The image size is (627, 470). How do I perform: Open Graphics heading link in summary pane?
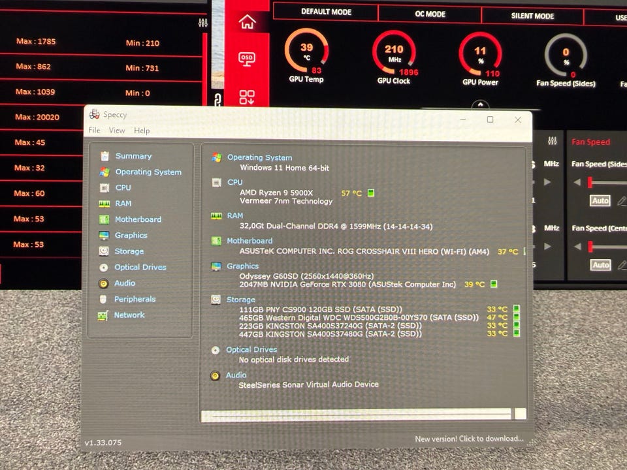242,266
